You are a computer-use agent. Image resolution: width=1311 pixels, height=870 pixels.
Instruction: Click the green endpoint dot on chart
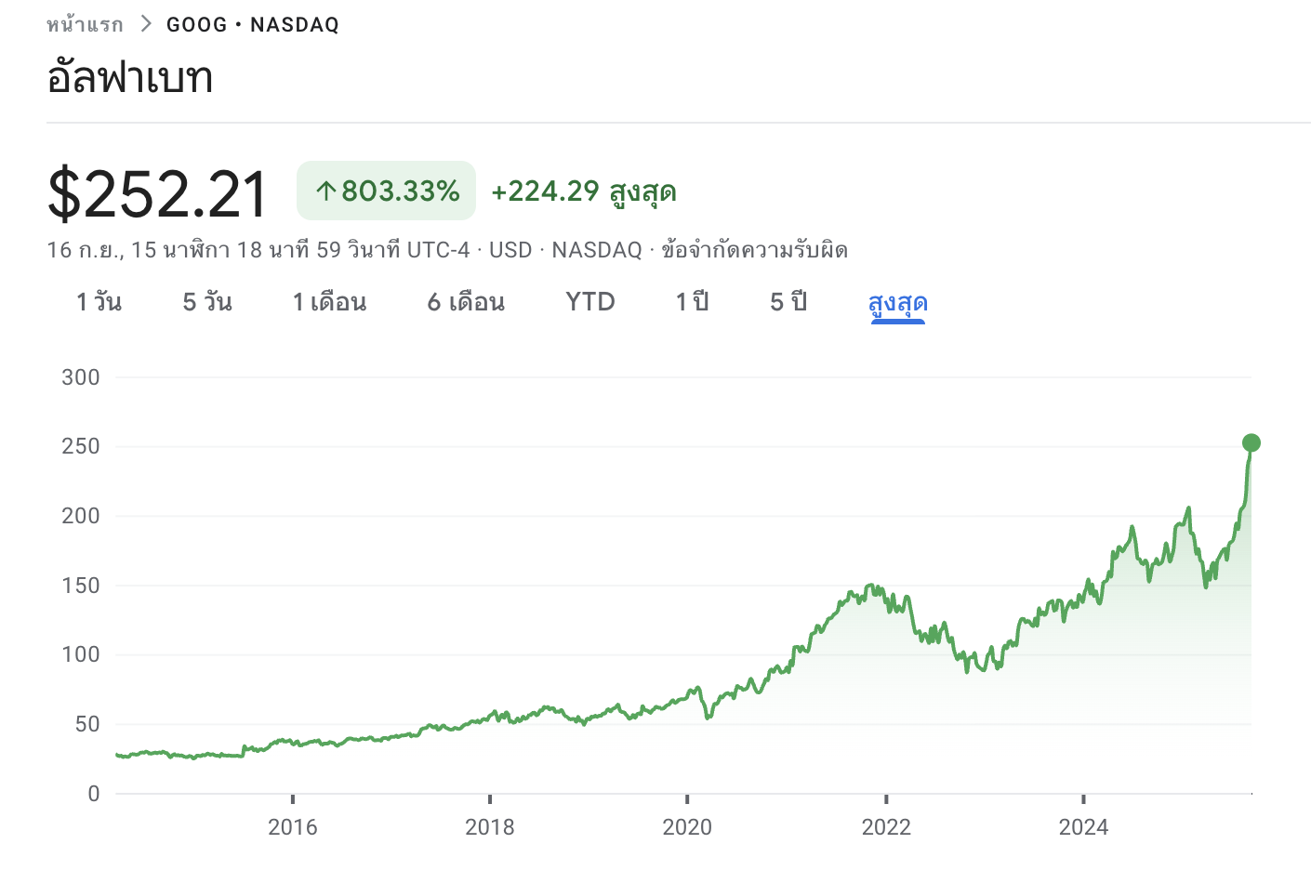click(x=1251, y=443)
